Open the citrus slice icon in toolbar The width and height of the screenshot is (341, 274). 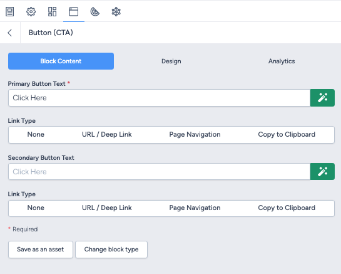tap(95, 11)
